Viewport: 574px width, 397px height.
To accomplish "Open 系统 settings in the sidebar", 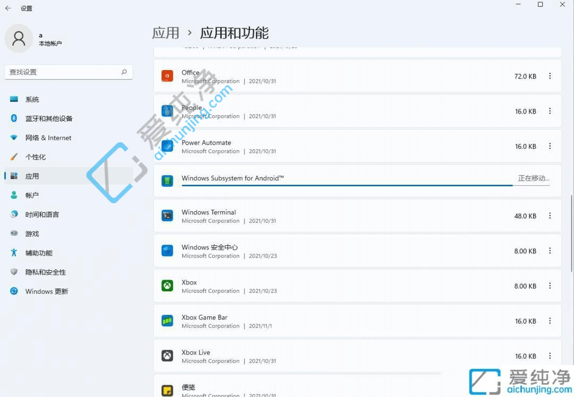I will tap(69, 99).
